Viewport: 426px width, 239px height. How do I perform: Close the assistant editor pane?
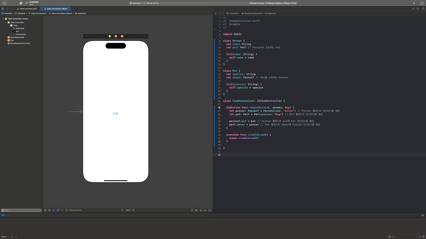(216, 13)
